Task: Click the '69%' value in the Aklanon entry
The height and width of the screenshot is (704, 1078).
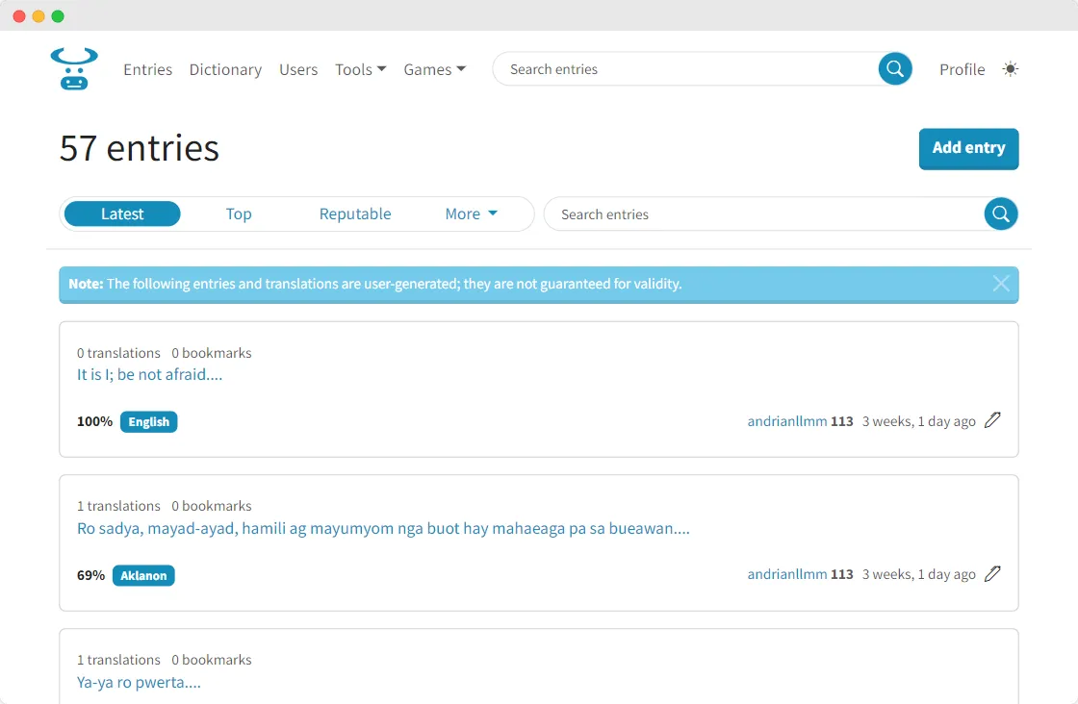Action: [90, 575]
